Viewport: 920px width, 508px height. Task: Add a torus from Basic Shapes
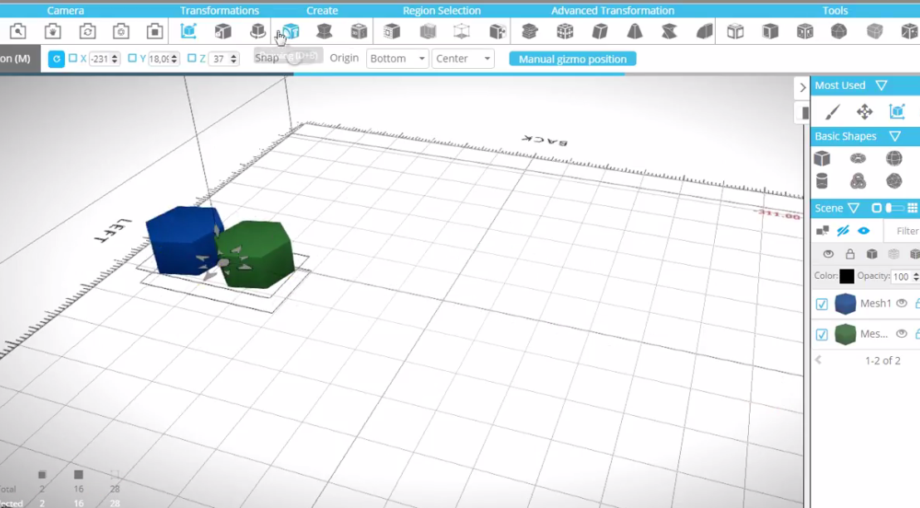pos(858,159)
